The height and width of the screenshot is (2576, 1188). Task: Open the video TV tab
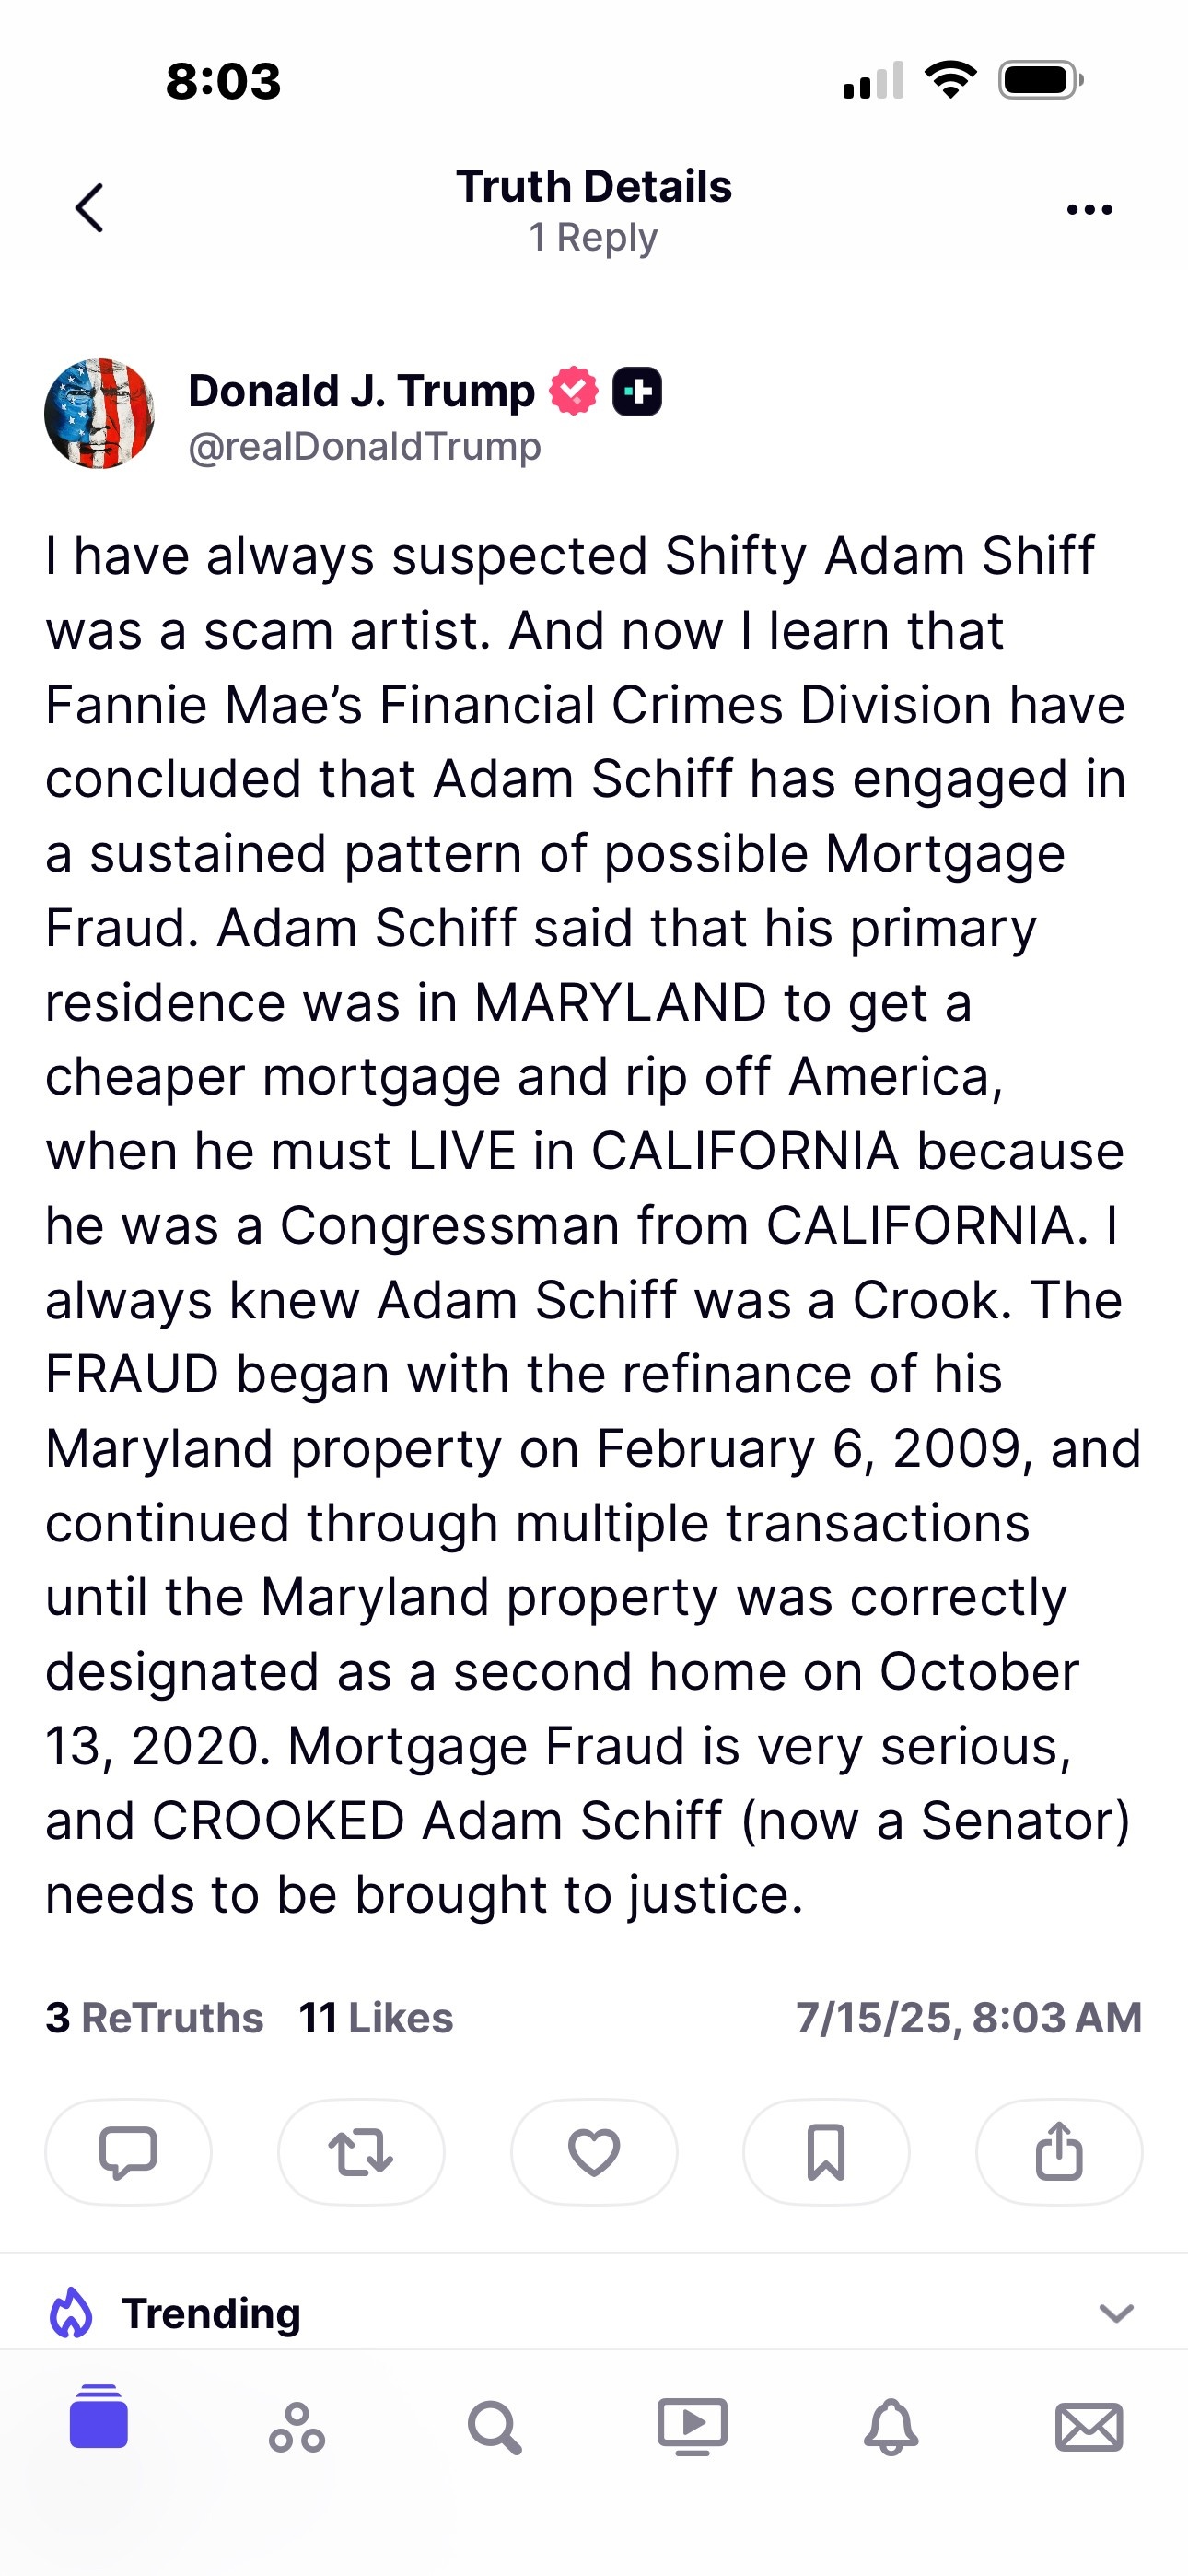tap(692, 2427)
